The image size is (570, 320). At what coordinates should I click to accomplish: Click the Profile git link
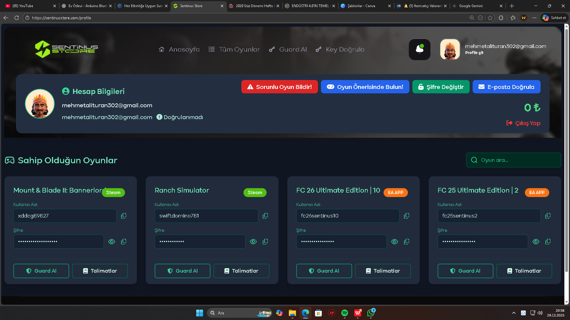474,53
